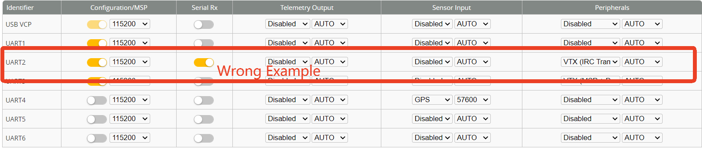Enable USB VCP Serial Rx switch

click(203, 25)
